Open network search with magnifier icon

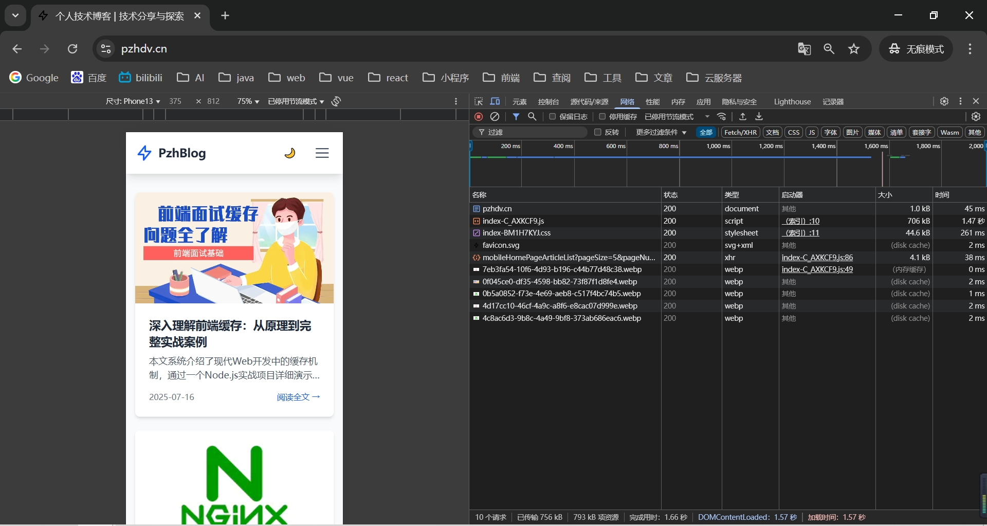(x=532, y=117)
